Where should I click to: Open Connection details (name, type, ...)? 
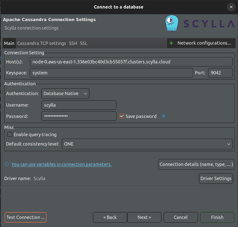[x=196, y=164]
